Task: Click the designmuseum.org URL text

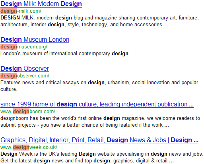Action: (24, 47)
